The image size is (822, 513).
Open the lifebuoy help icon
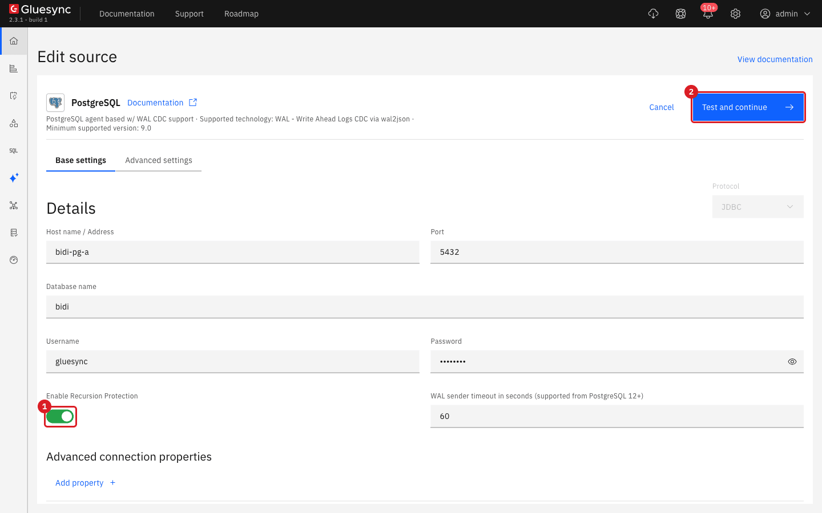[x=680, y=14]
